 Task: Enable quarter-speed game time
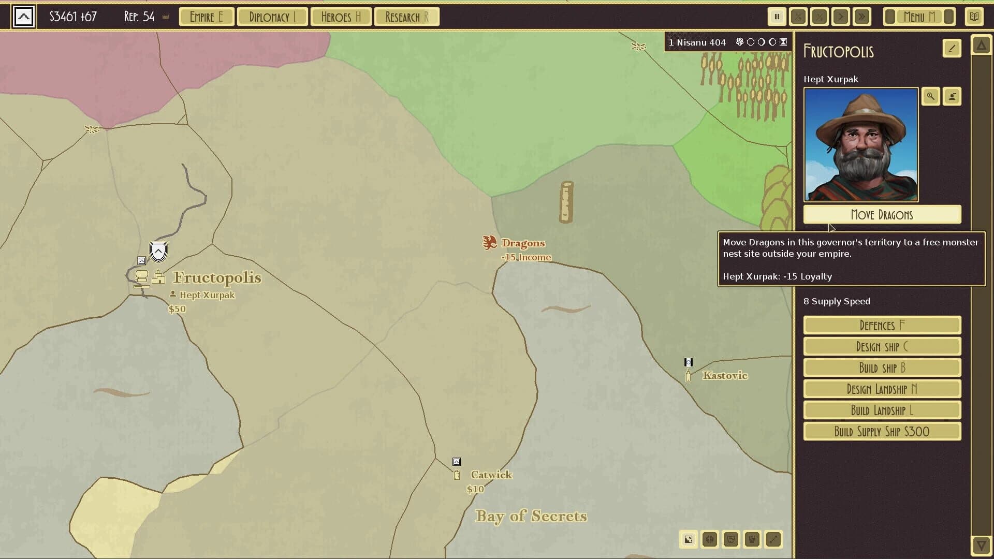pos(798,16)
